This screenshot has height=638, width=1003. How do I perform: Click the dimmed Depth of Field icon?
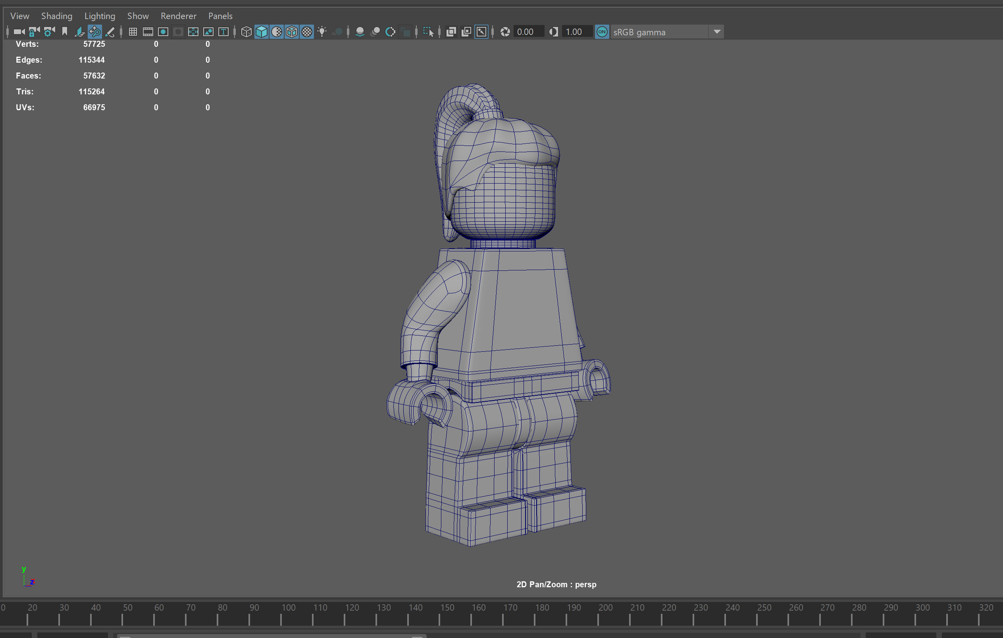(405, 32)
